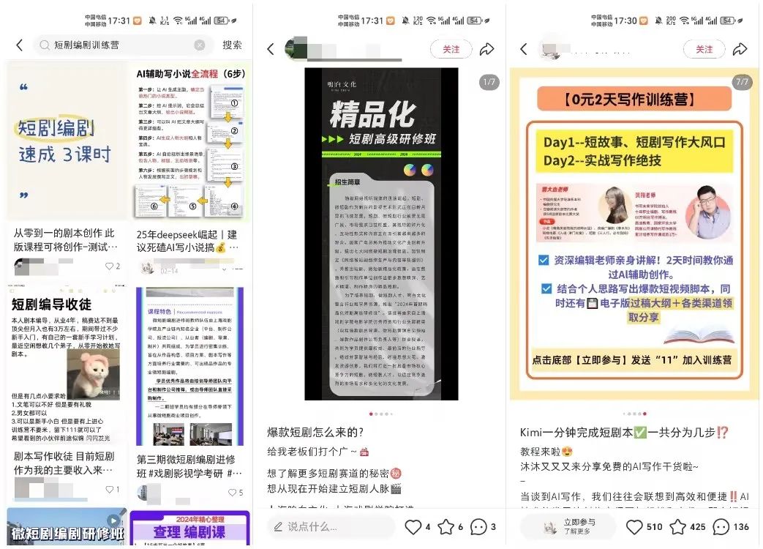Open the 短剧编导收徒 post card

tap(67, 366)
